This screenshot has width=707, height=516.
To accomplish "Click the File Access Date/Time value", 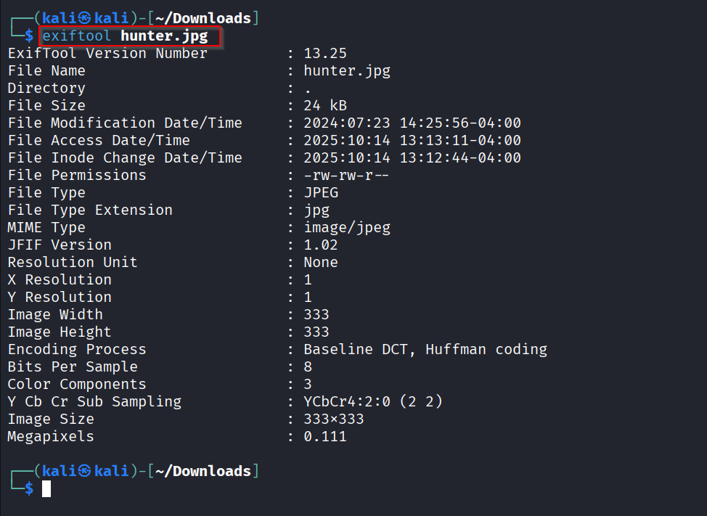I will coord(412,140).
